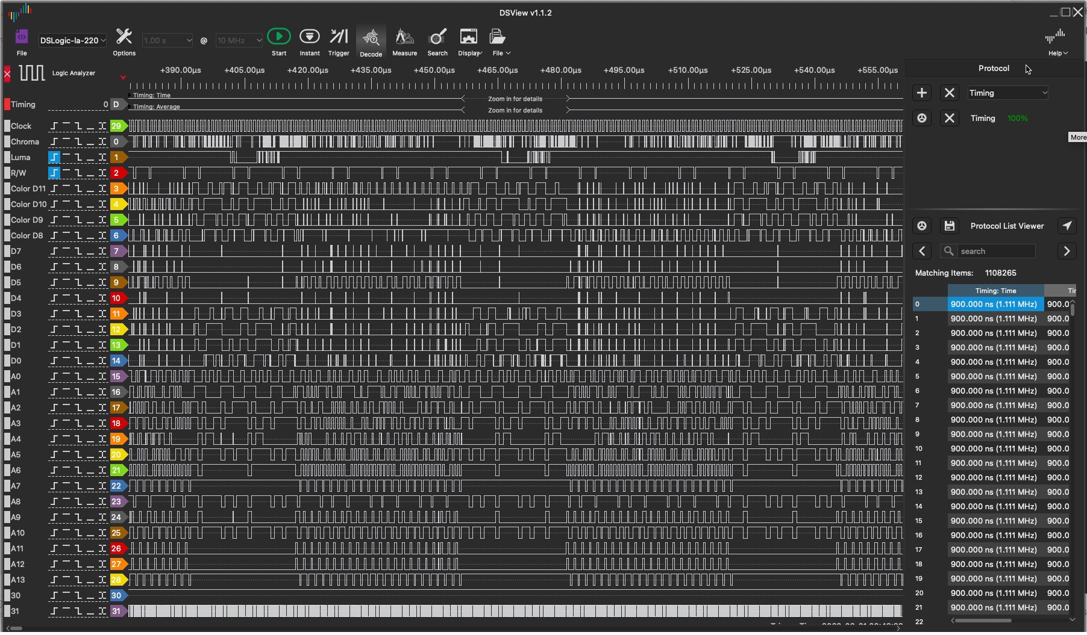Select the Measure tool
Image resolution: width=1087 pixels, height=635 pixels.
(404, 37)
